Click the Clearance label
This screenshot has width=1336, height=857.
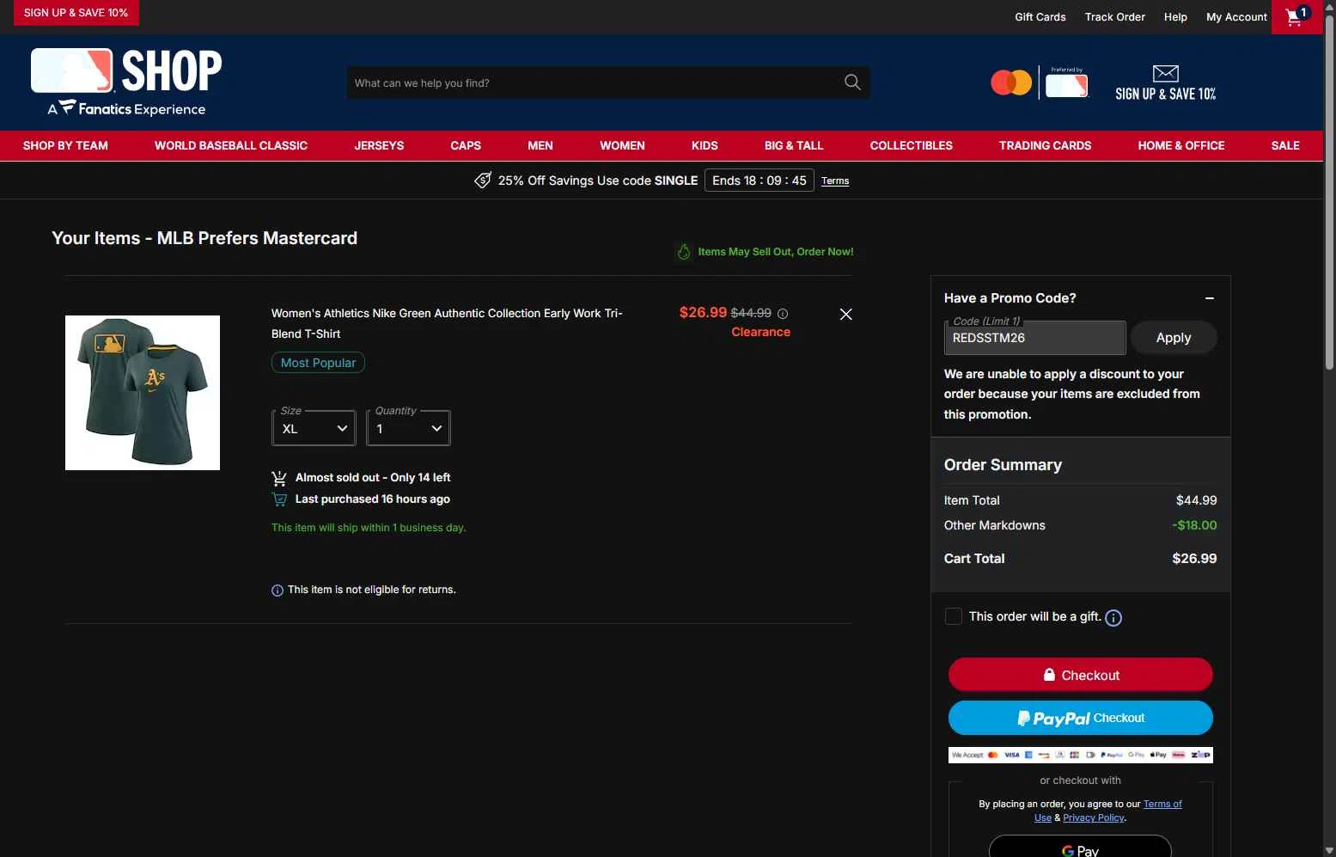click(760, 332)
